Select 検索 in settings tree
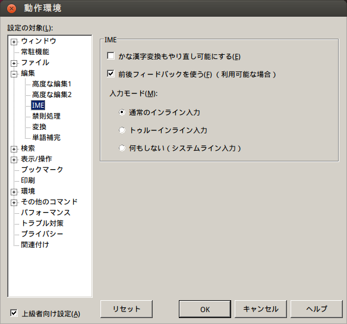 point(28,148)
